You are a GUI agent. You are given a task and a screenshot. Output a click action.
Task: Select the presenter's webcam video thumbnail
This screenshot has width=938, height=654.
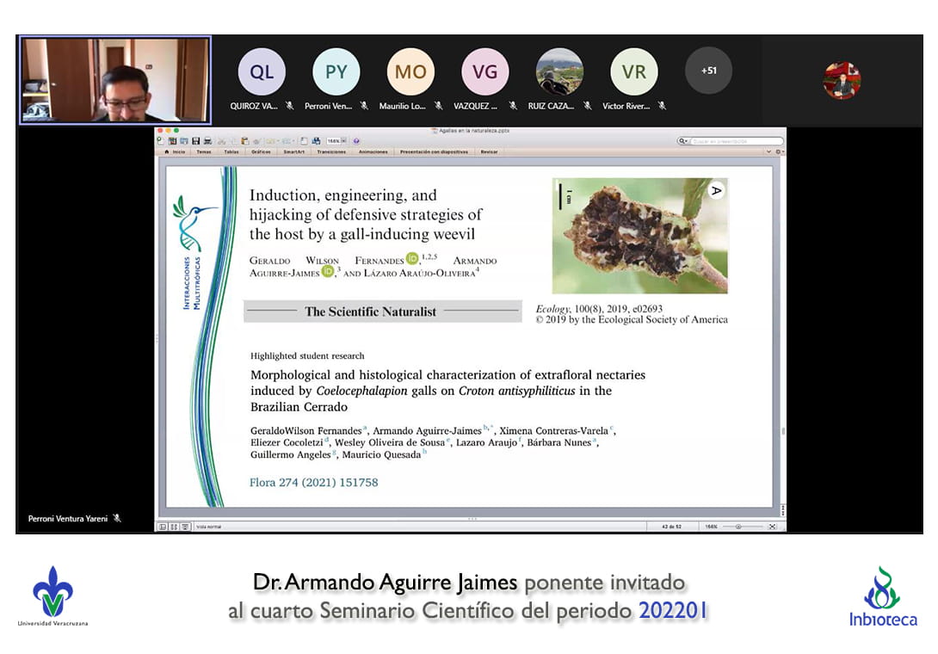coord(115,80)
